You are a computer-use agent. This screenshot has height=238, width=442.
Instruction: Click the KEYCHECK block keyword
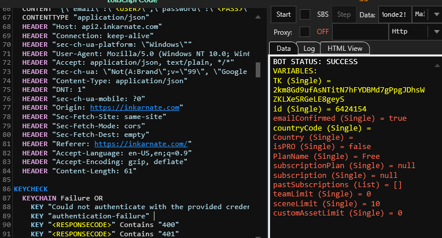31,189
